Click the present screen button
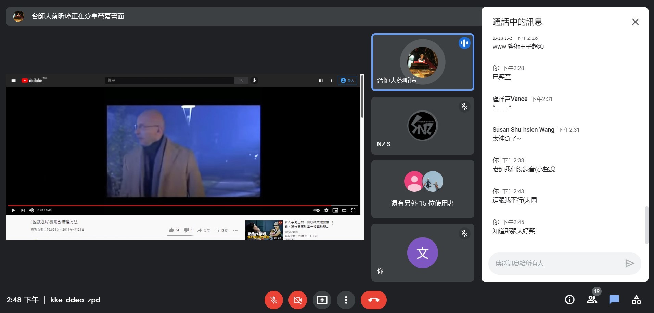The width and height of the screenshot is (654, 313). [322, 300]
